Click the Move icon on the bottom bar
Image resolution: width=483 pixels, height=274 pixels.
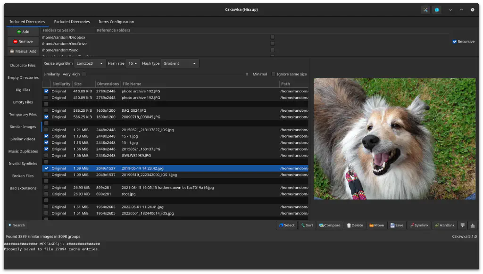click(x=376, y=225)
